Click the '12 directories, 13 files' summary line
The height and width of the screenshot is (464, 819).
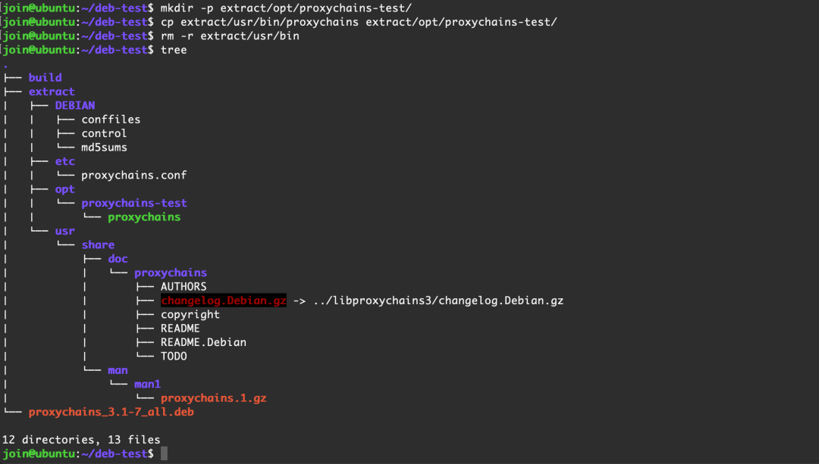(81, 440)
